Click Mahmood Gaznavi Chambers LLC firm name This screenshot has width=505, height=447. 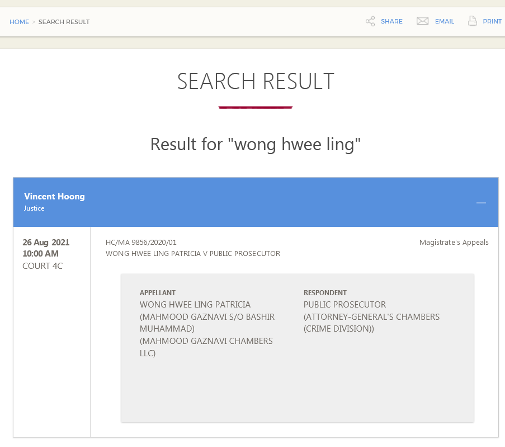[206, 347]
